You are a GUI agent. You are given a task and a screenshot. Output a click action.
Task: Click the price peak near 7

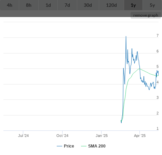pyautogui.click(x=126, y=36)
